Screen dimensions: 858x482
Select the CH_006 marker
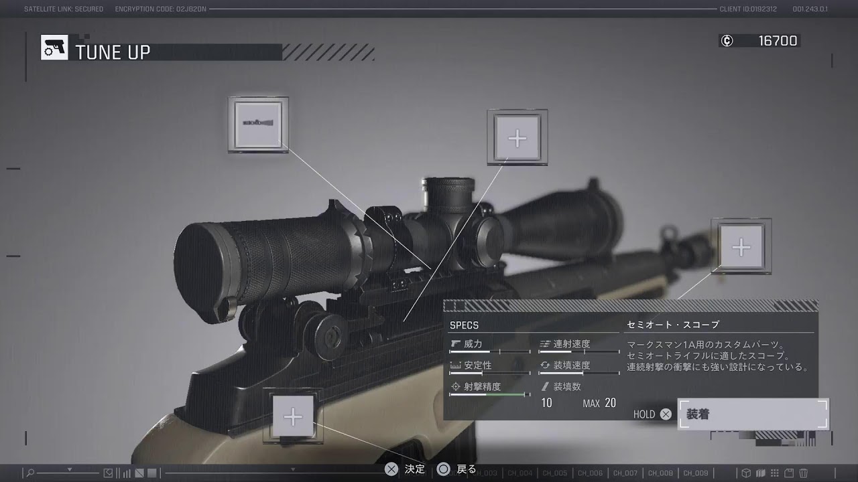[590, 473]
